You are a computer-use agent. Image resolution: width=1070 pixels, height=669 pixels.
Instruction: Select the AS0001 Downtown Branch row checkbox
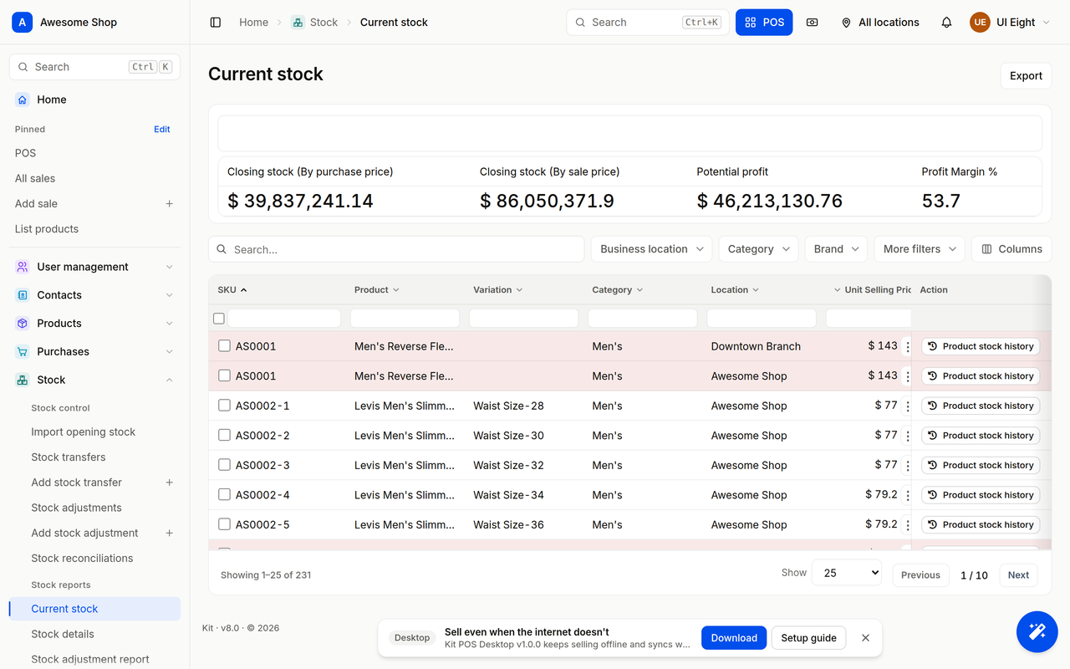224,346
